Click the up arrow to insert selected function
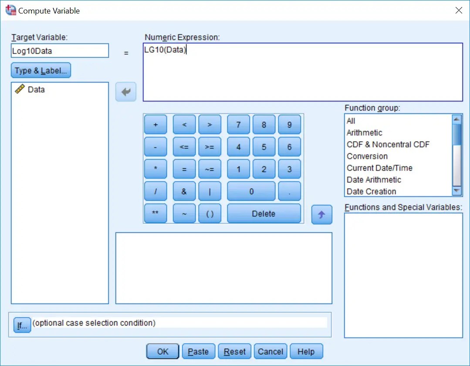Screen dimensions: 470x366 pos(321,214)
